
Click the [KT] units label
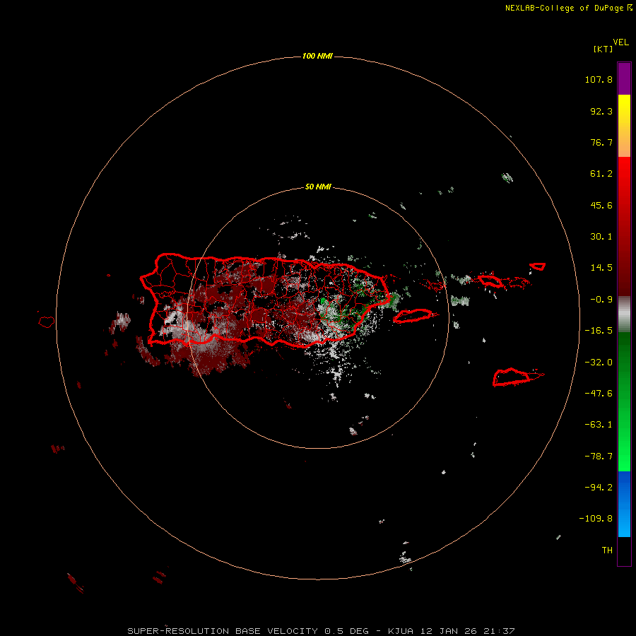point(603,49)
